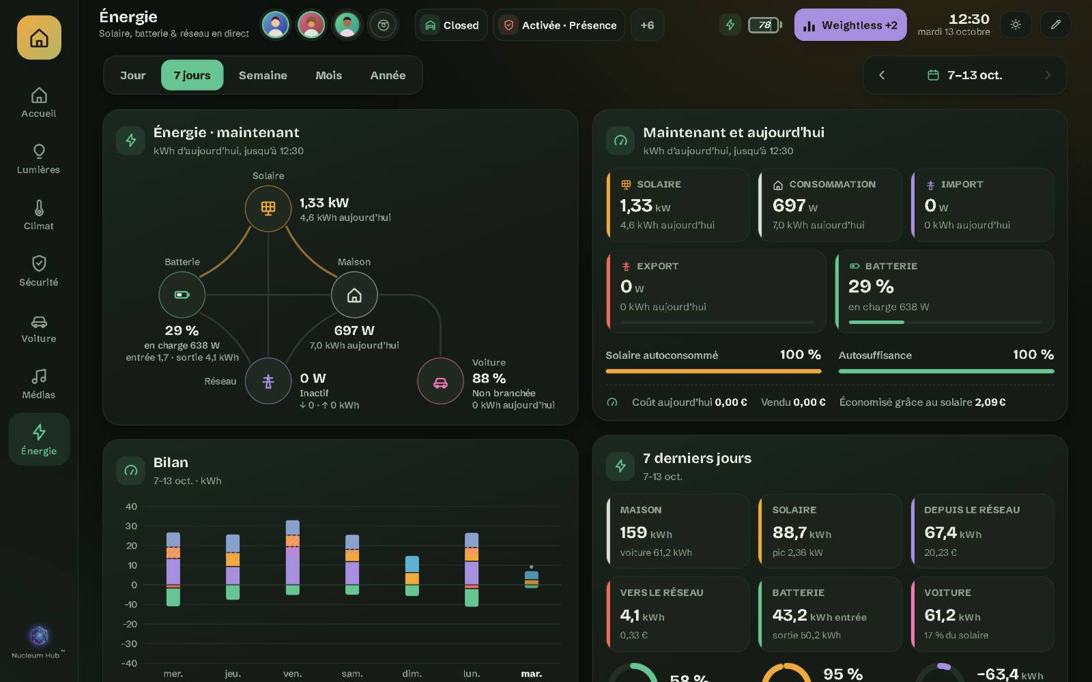Expand the +6 more status chips
The height and width of the screenshot is (682, 1092).
coord(647,25)
